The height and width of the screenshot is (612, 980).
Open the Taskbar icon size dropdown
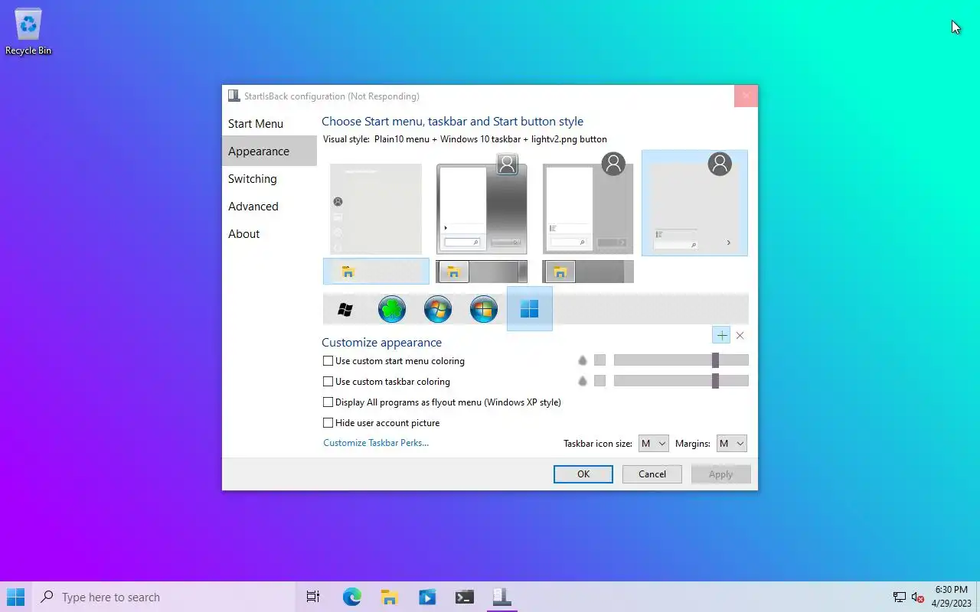click(x=653, y=444)
